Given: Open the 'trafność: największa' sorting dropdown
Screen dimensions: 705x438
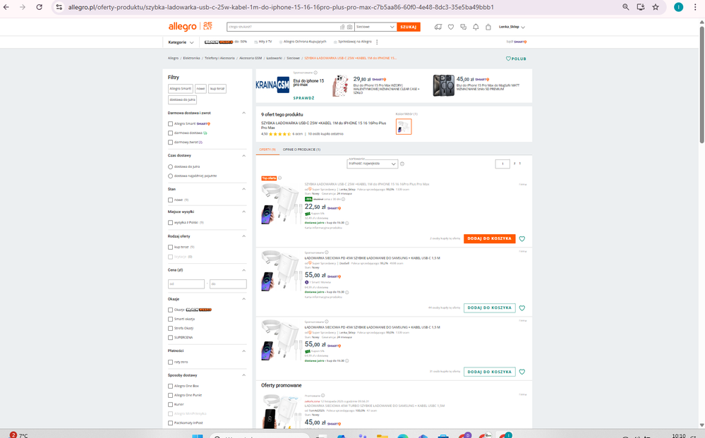Looking at the screenshot, I should click(x=372, y=164).
